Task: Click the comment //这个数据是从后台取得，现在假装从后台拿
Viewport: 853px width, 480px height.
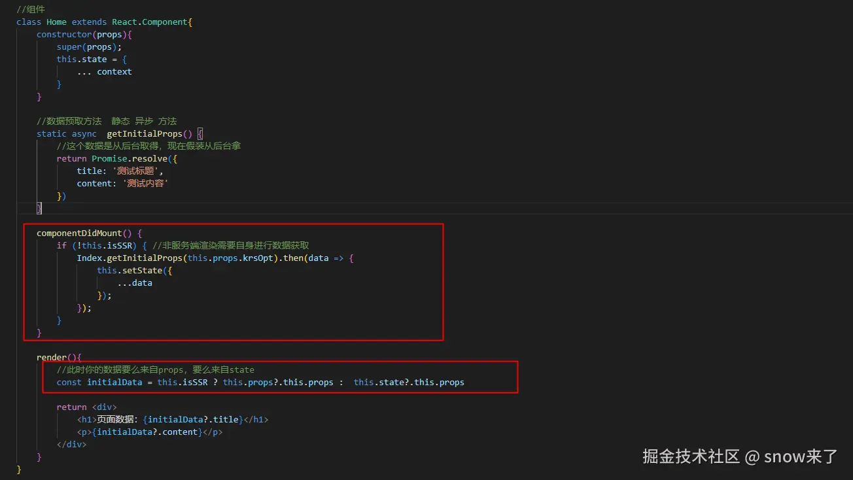Action: (x=148, y=146)
